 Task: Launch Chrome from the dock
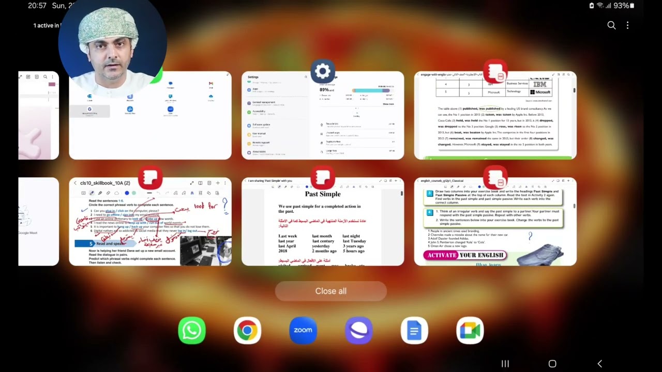click(247, 331)
